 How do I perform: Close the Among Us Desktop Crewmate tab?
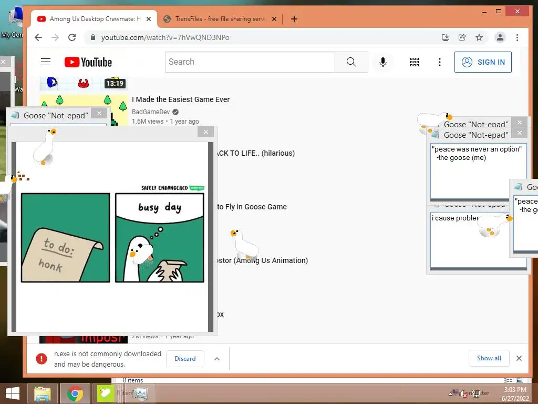point(149,19)
